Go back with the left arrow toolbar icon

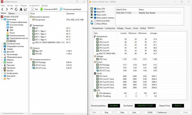click(x=2, y=9)
